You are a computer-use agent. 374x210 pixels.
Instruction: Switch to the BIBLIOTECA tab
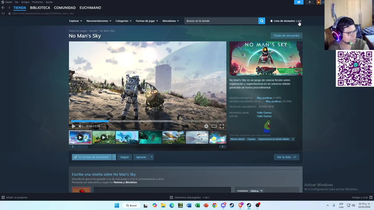40,8
